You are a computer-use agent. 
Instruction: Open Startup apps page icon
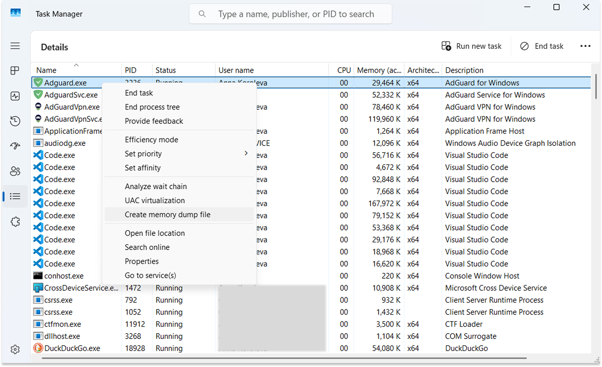tap(15, 146)
